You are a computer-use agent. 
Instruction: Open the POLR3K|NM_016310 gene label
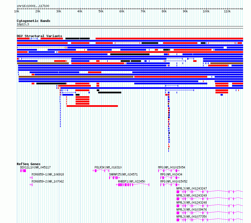108,167
